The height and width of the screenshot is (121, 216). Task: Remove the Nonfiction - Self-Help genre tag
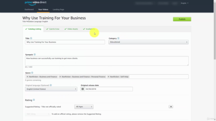pos(108,77)
